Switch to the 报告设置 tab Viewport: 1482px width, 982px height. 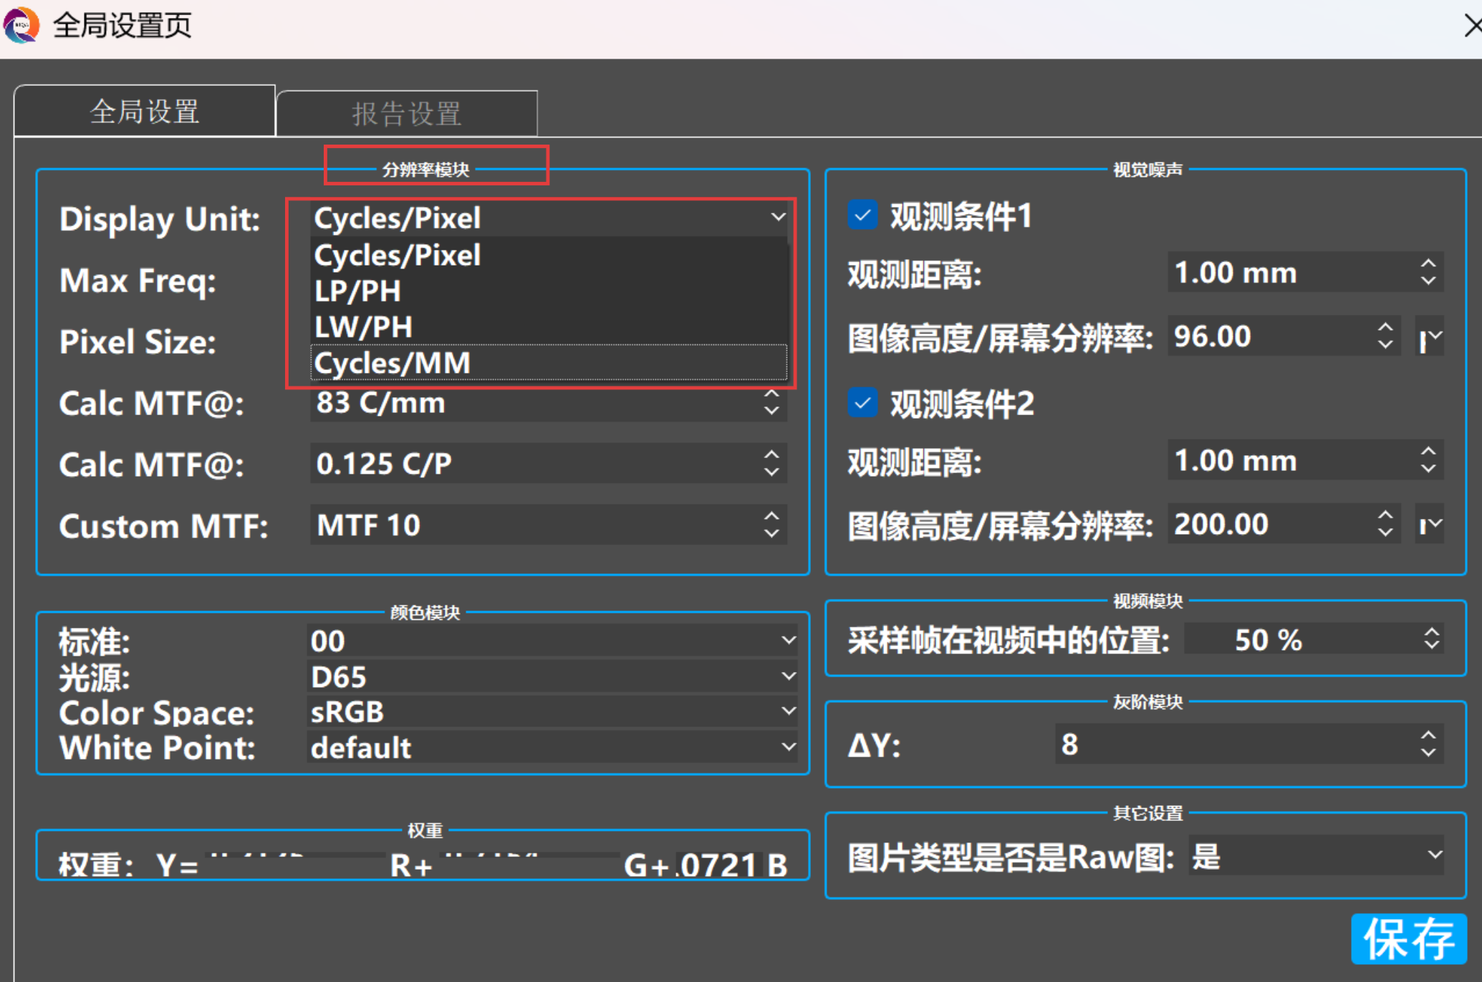[x=406, y=114]
